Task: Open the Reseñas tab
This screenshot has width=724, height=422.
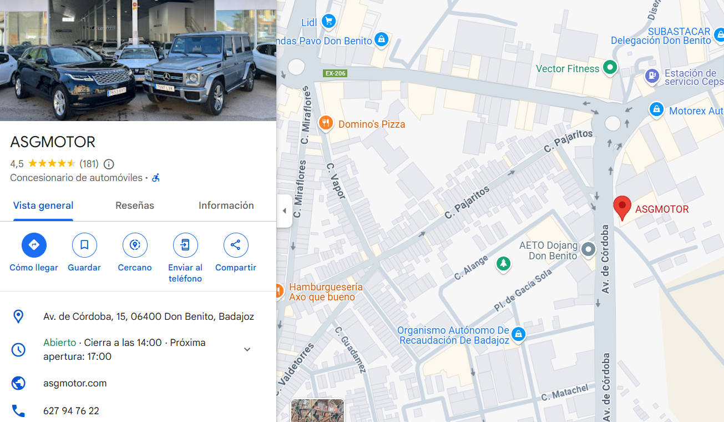Action: coord(135,205)
